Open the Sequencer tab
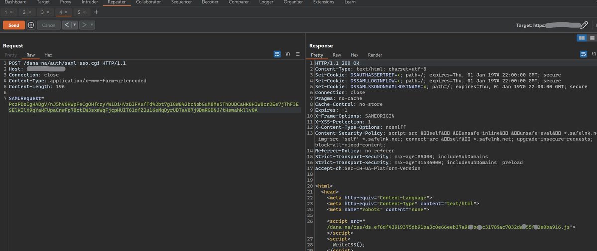 tap(182, 2)
